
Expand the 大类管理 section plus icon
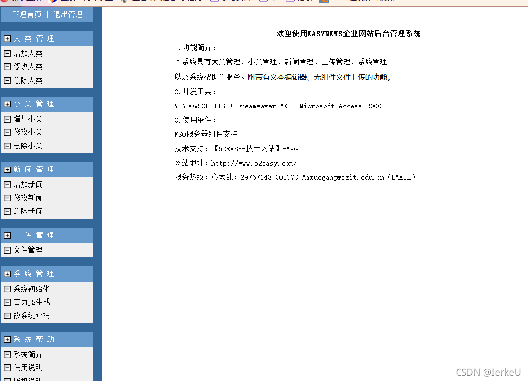pos(7,39)
